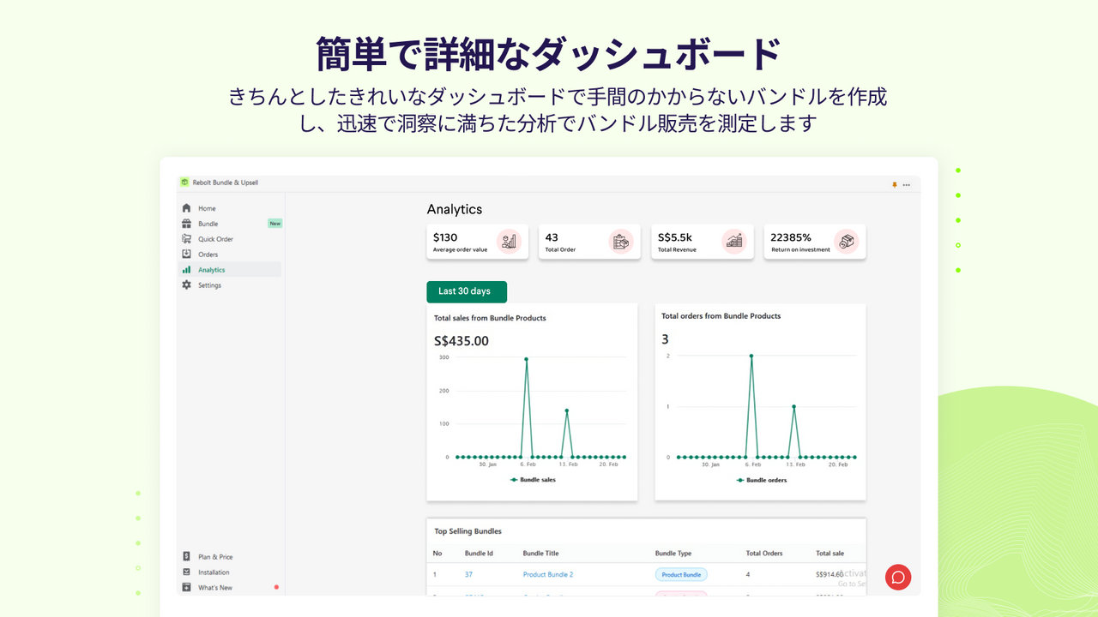Open bundle Id 37 link
The image size is (1098, 617).
pos(468,574)
